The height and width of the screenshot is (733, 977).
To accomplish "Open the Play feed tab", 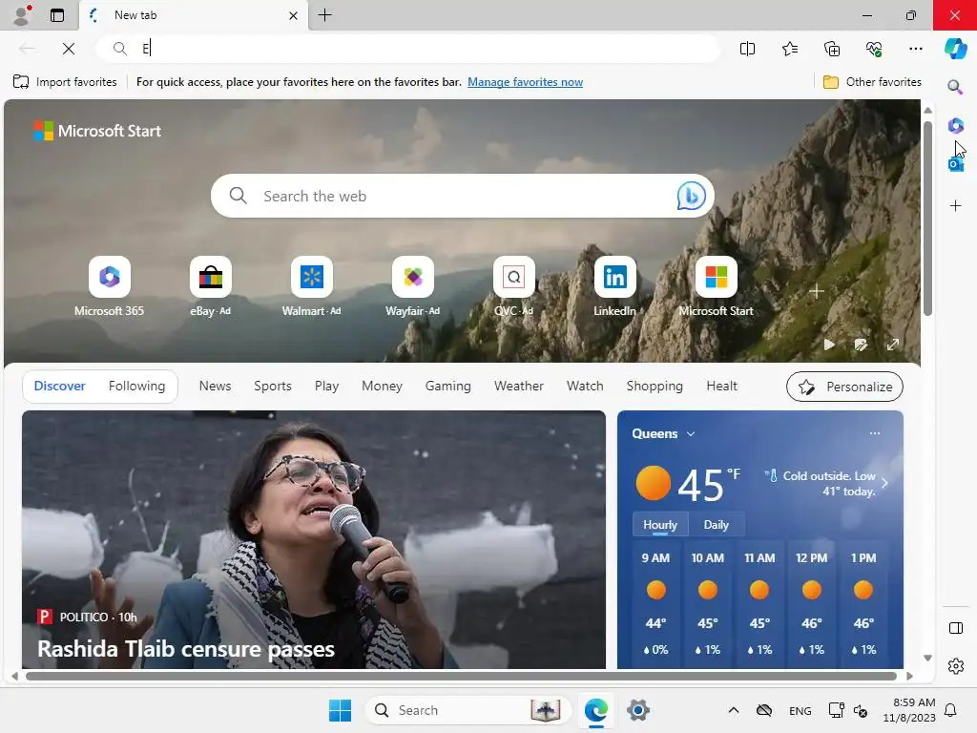I will (x=326, y=386).
